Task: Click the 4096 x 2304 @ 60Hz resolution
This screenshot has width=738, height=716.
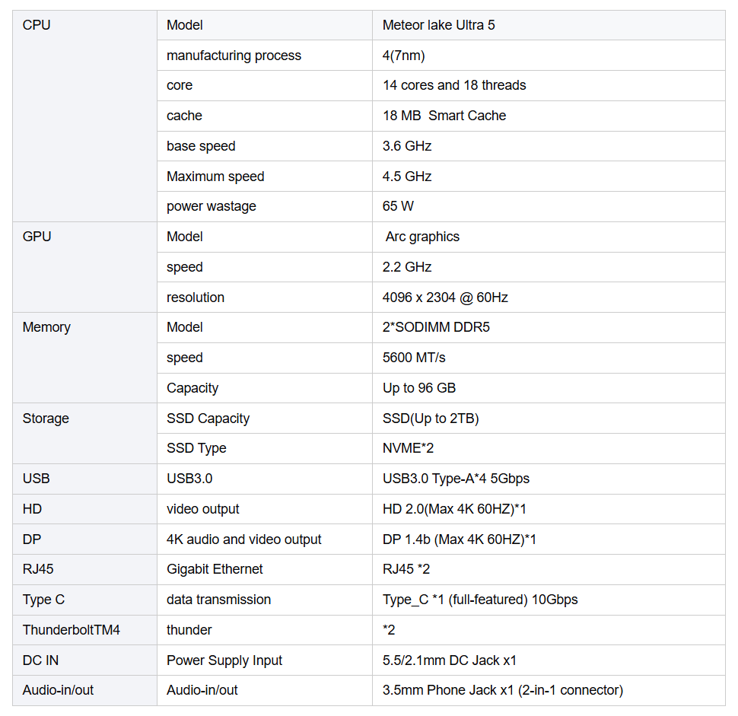Action: pyautogui.click(x=445, y=298)
